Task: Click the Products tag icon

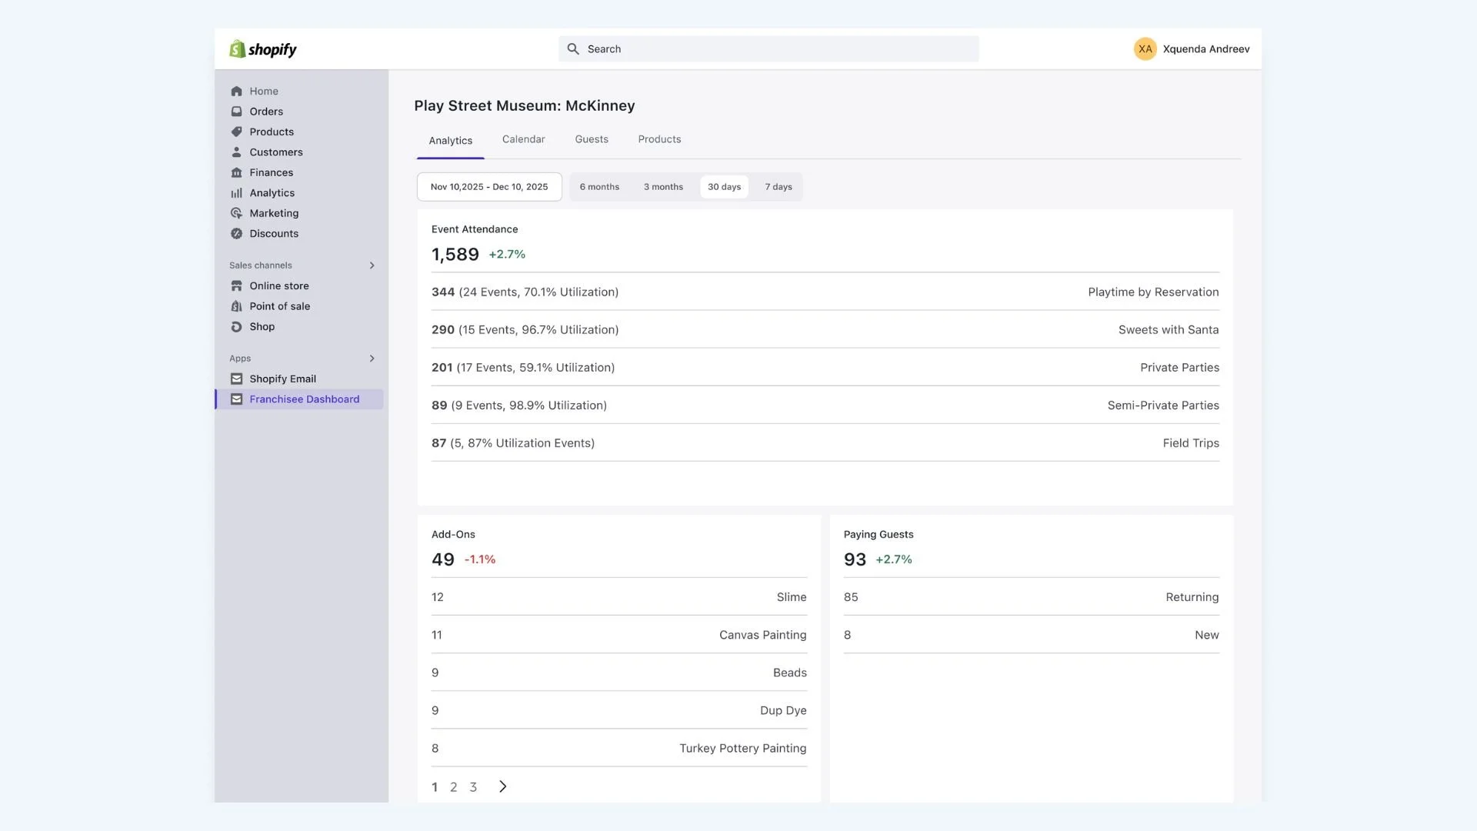Action: (x=236, y=132)
